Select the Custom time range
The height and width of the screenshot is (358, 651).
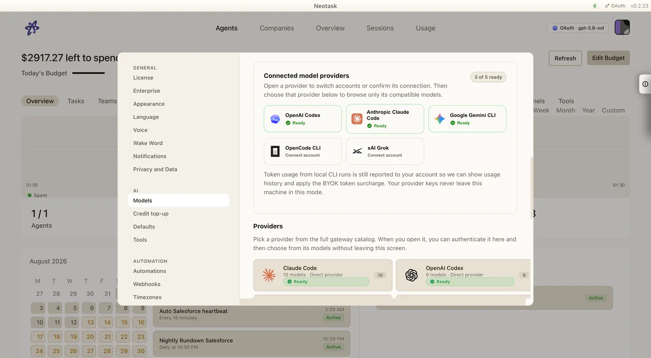tap(613, 110)
